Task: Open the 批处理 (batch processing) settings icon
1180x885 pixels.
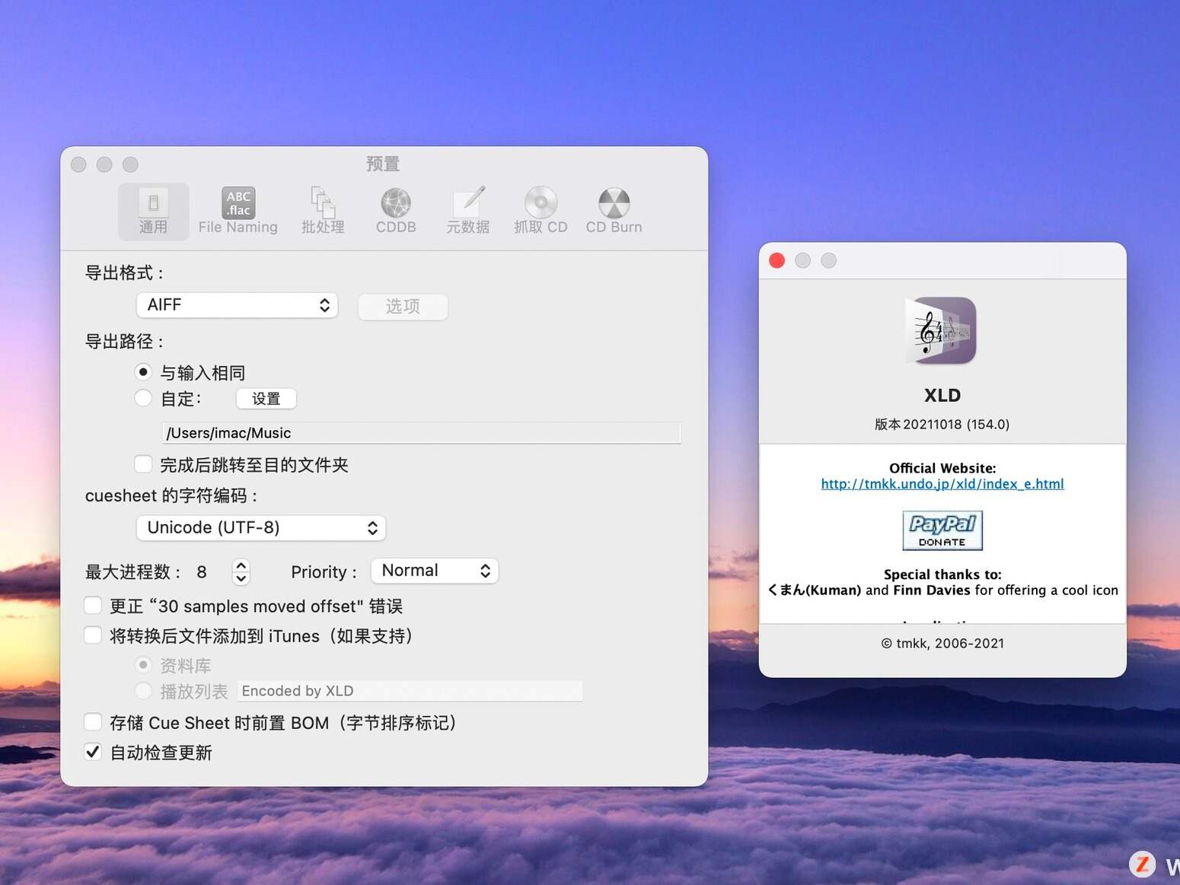Action: (x=321, y=211)
